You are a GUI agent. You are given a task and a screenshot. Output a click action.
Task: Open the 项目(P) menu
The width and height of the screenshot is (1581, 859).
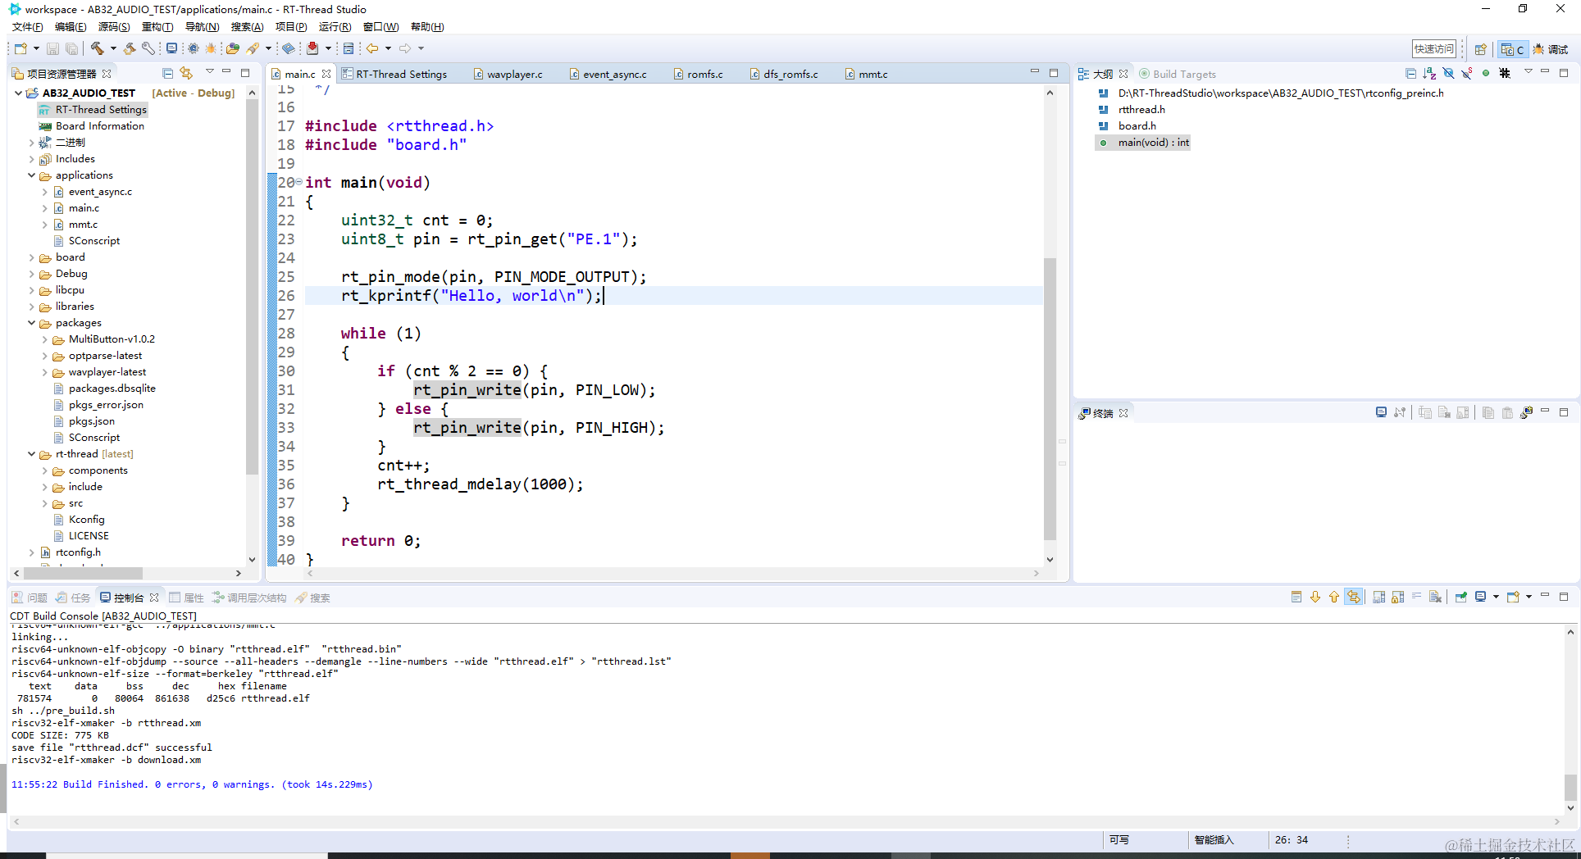[x=291, y=27]
